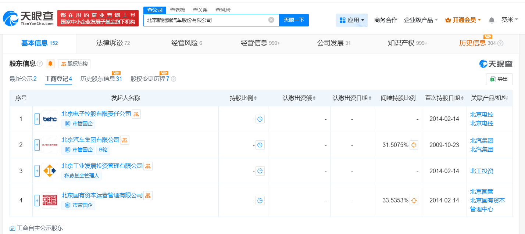Screen dimensions: 525x234
Task: Open 企业级产品 dropdown menu
Action: [x=421, y=20]
